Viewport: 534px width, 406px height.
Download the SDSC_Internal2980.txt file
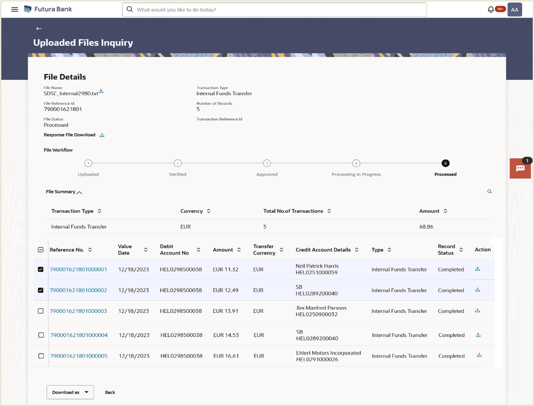(101, 91)
